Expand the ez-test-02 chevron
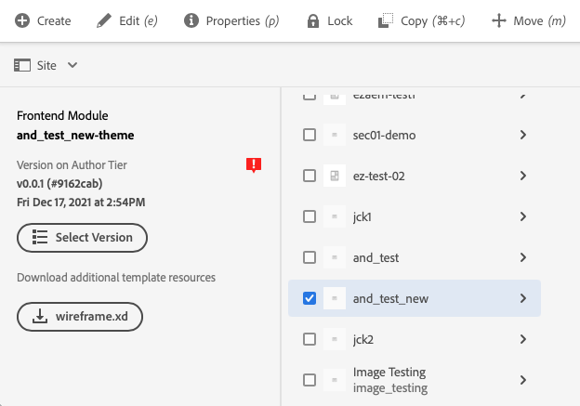The height and width of the screenshot is (406, 580). click(x=523, y=176)
